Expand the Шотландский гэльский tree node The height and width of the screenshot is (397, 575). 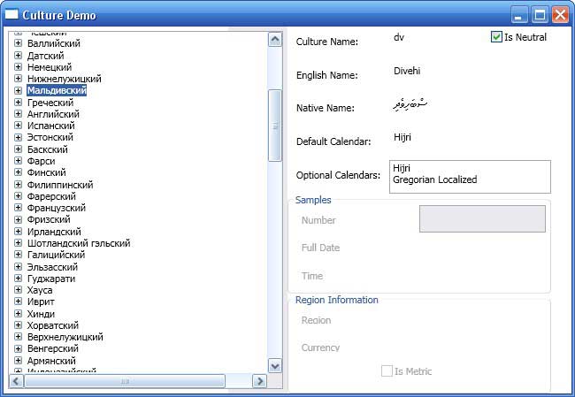tap(18, 242)
